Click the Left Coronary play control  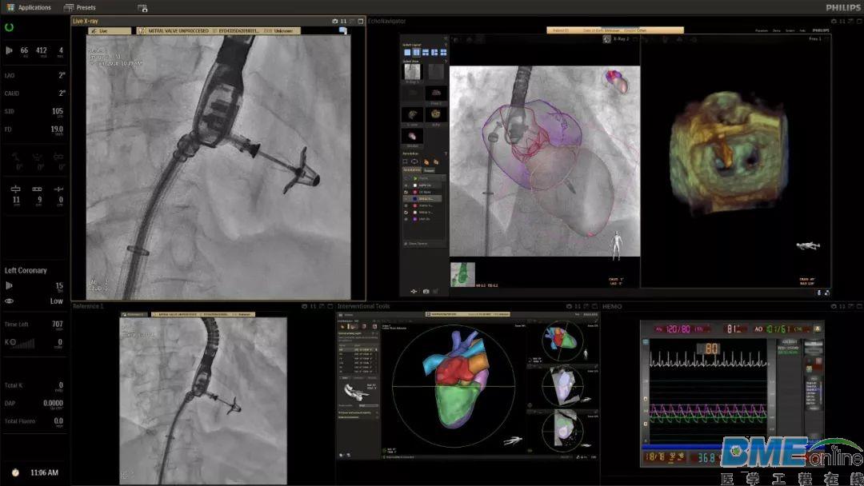[x=9, y=285]
